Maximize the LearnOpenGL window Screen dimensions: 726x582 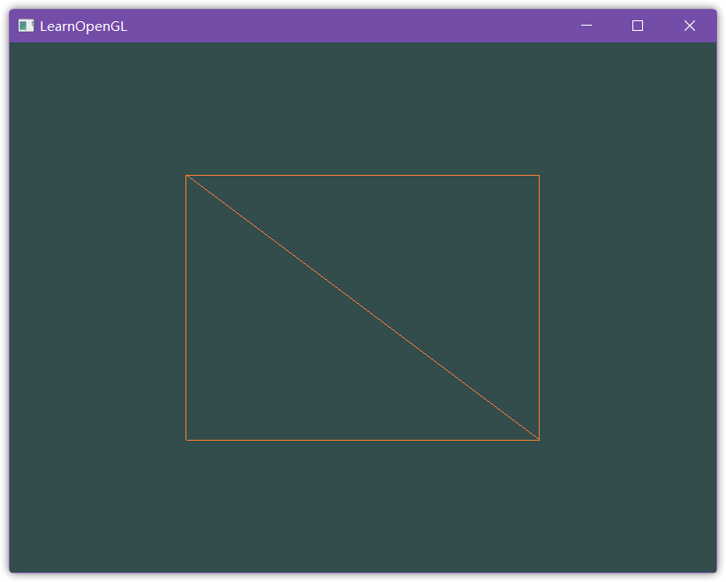pyautogui.click(x=638, y=26)
